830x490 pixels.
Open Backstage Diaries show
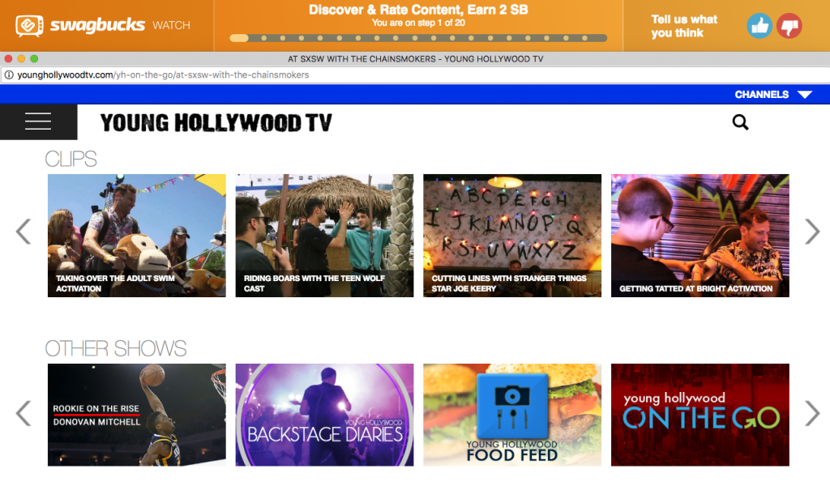pyautogui.click(x=324, y=415)
